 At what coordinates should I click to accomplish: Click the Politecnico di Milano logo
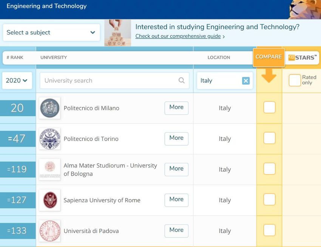click(x=50, y=108)
